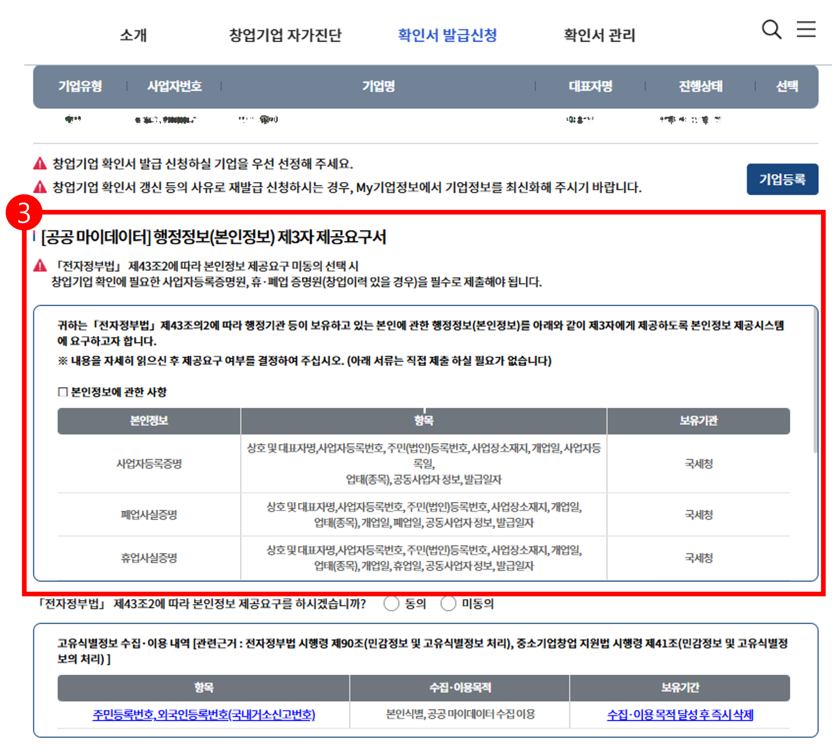Click the 진행상태 column header

point(700,86)
